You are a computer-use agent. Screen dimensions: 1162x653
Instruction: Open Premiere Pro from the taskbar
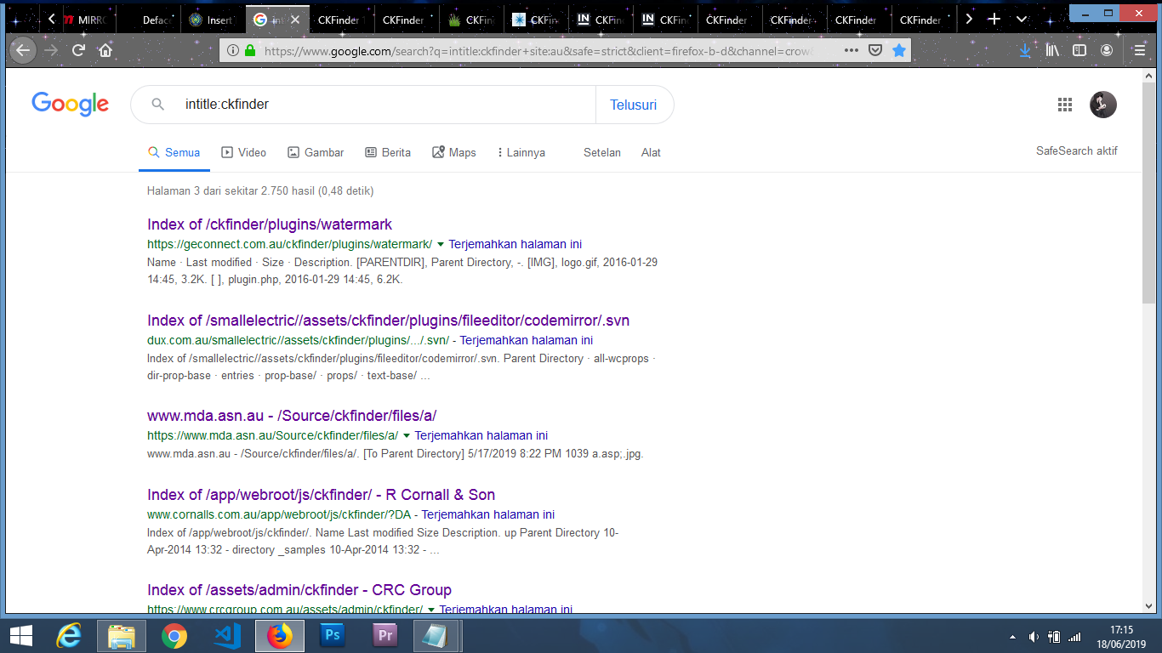[x=385, y=636]
